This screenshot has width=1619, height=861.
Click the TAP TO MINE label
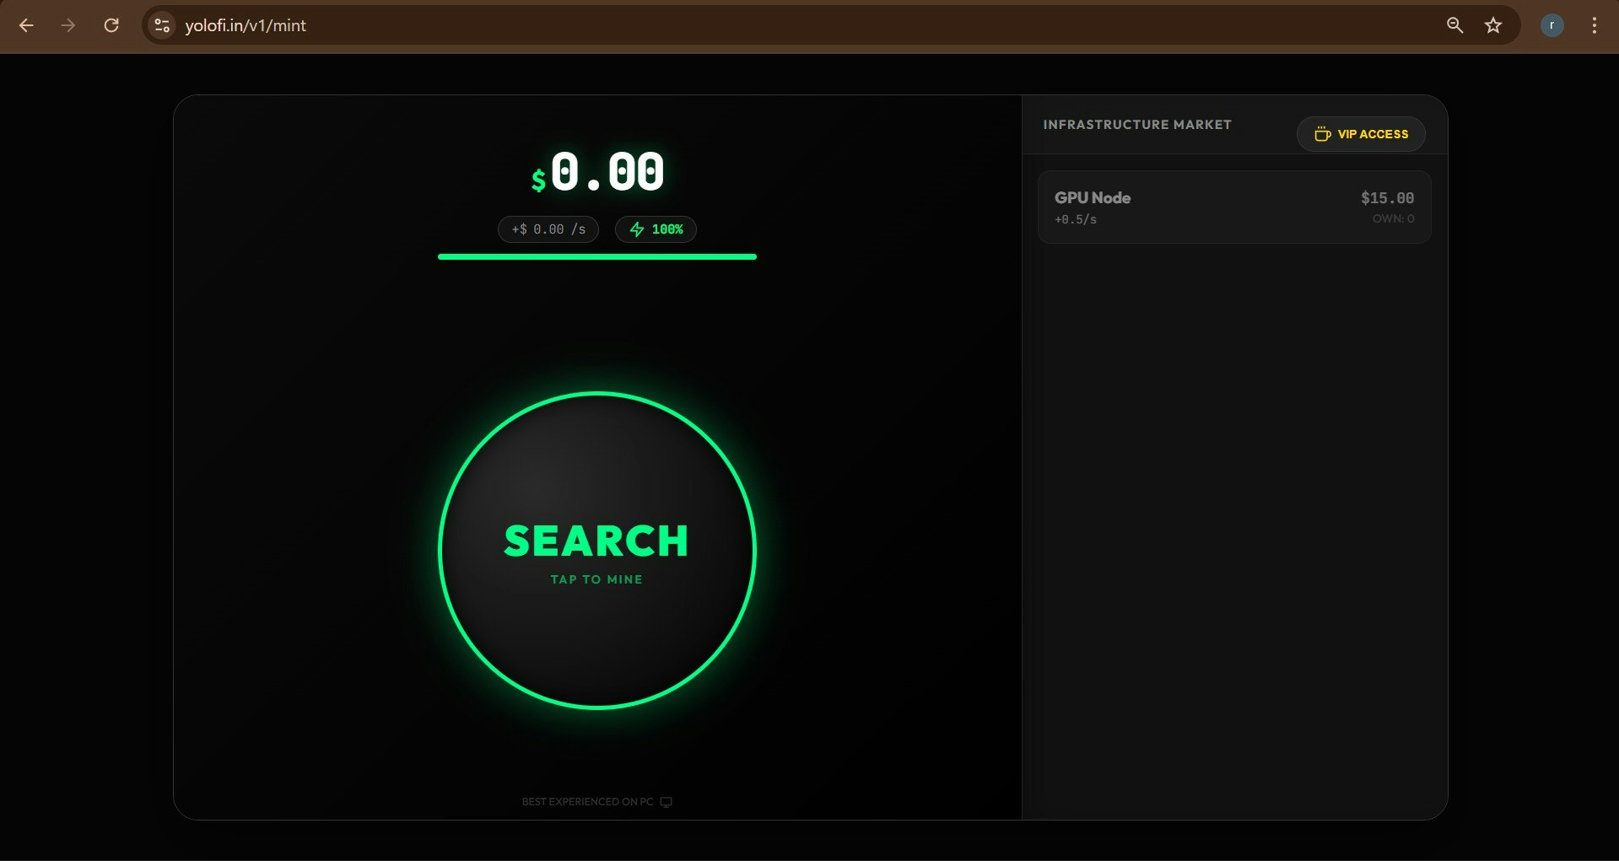point(596,579)
